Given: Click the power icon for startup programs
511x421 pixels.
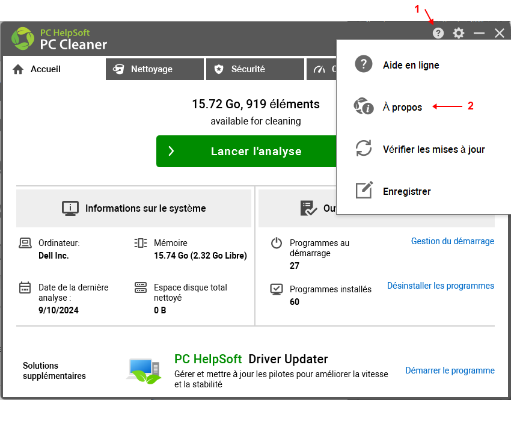Looking at the screenshot, I should pos(277,243).
